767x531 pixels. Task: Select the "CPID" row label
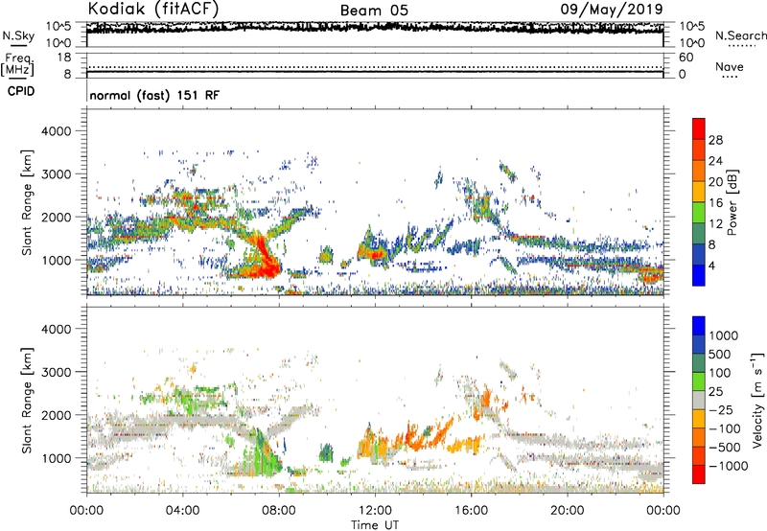click(21, 91)
